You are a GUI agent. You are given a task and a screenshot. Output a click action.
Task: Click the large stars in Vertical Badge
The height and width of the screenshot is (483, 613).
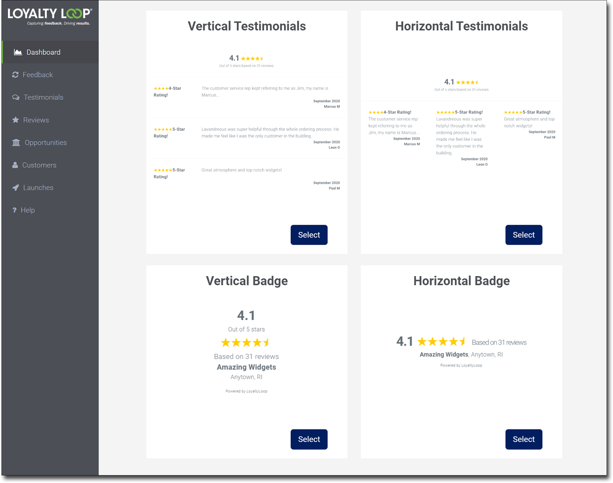click(x=245, y=342)
